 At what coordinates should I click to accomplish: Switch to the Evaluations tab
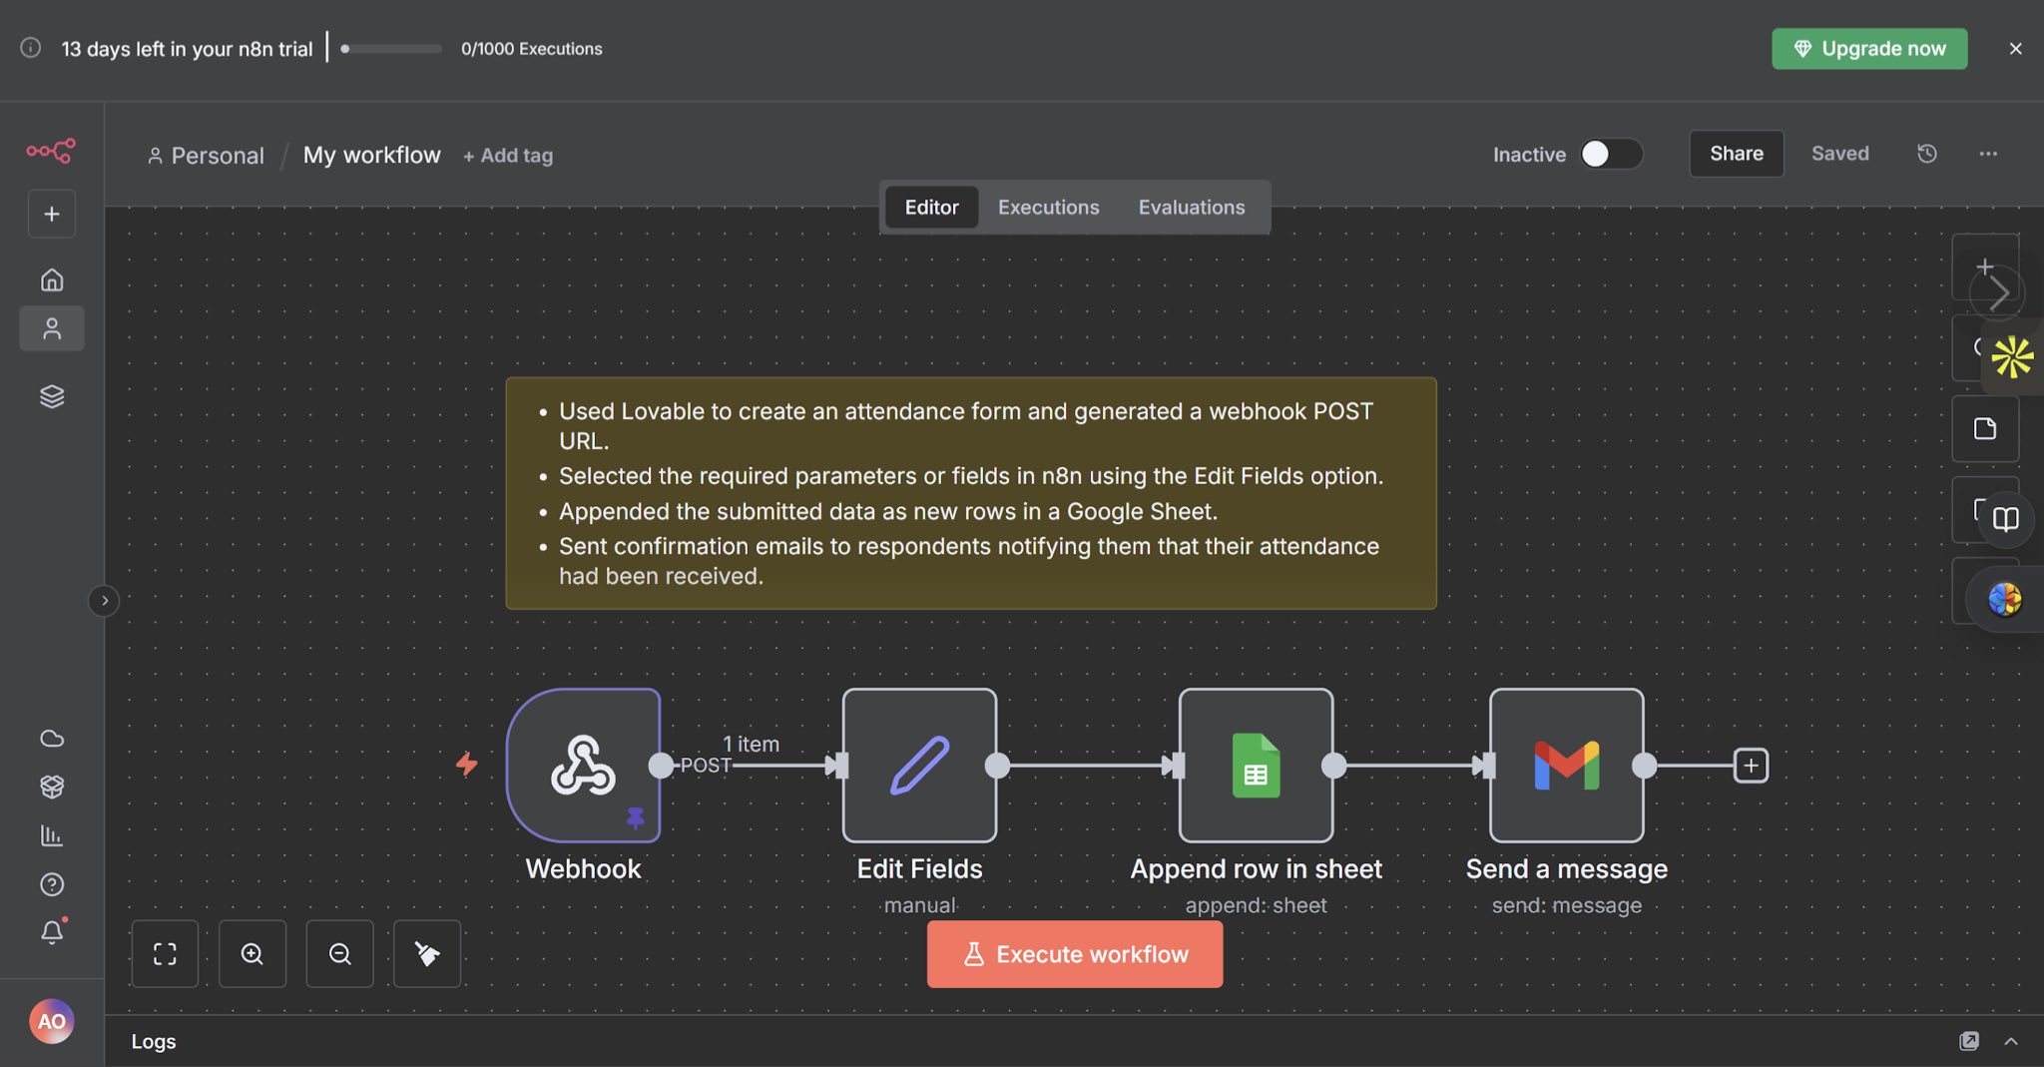(1191, 208)
